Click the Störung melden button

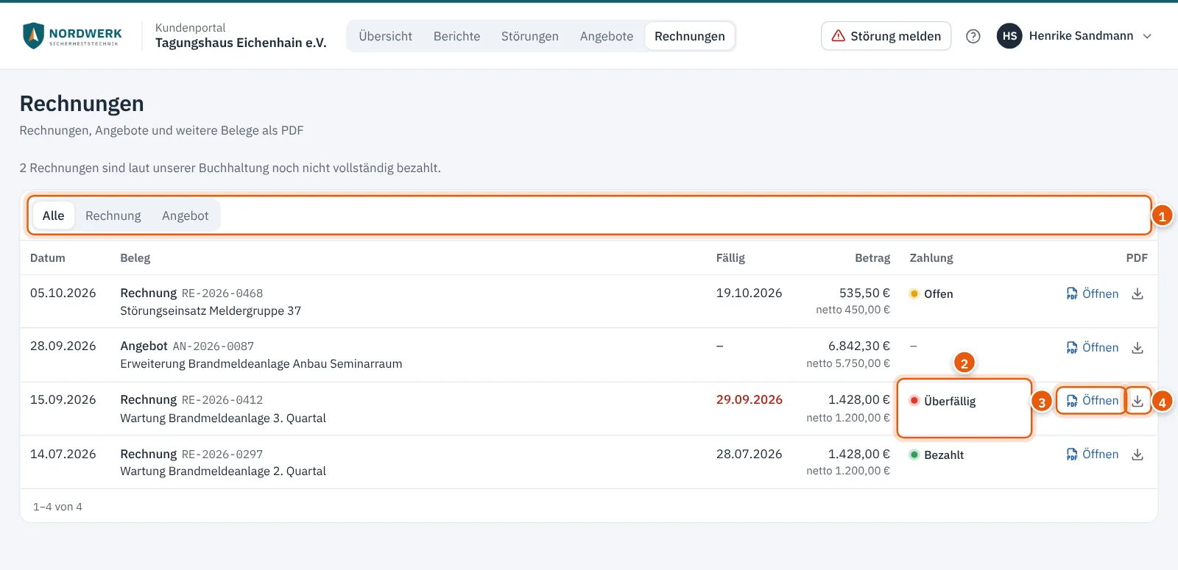coord(886,36)
